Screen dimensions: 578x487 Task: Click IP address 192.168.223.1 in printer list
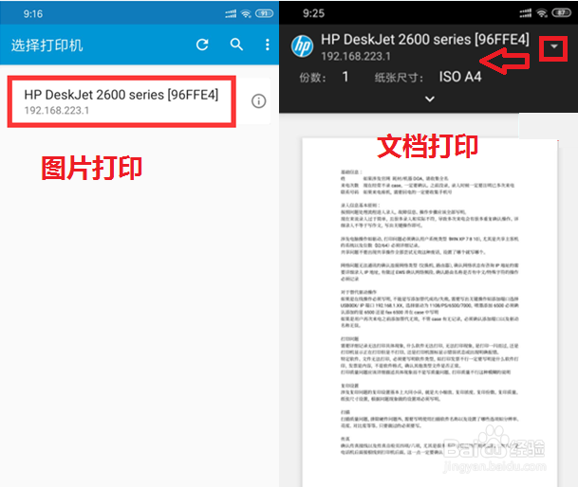(56, 111)
